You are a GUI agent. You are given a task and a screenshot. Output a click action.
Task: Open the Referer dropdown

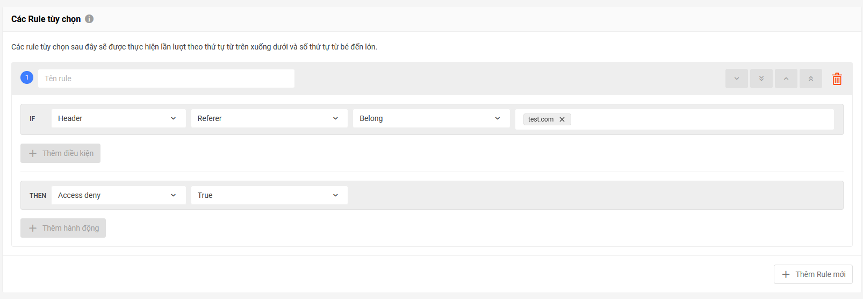(269, 118)
